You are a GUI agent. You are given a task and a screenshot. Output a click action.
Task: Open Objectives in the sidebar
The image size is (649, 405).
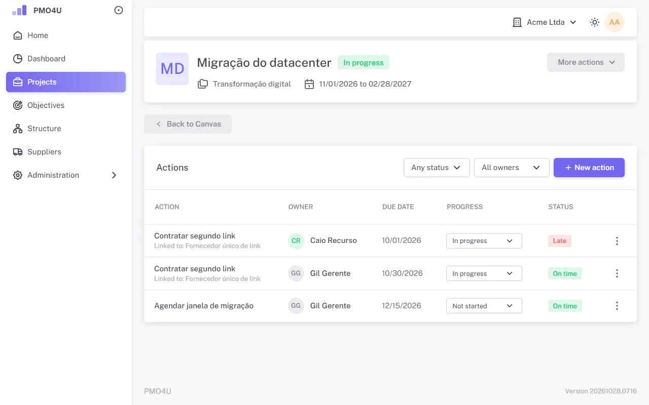pyautogui.click(x=66, y=105)
